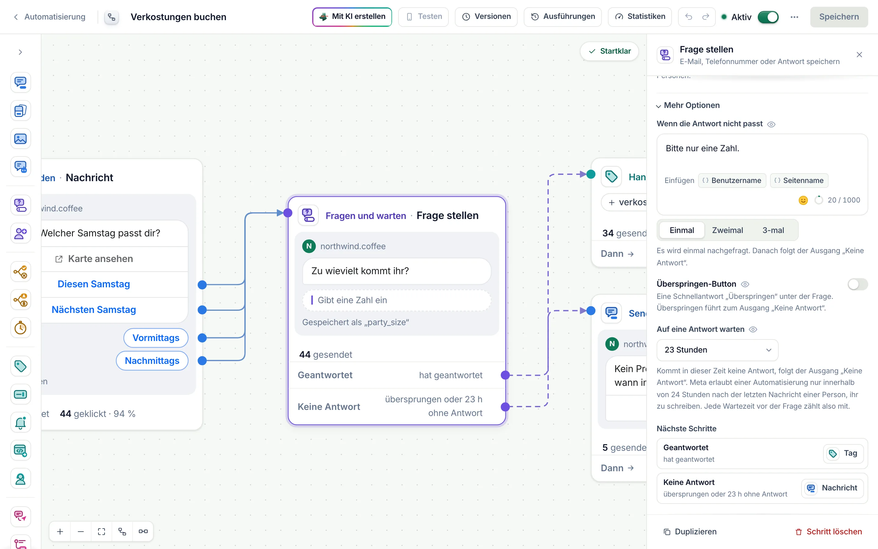Enable the Überspringen-Button switch
This screenshot has height=549, width=878.
tap(858, 284)
